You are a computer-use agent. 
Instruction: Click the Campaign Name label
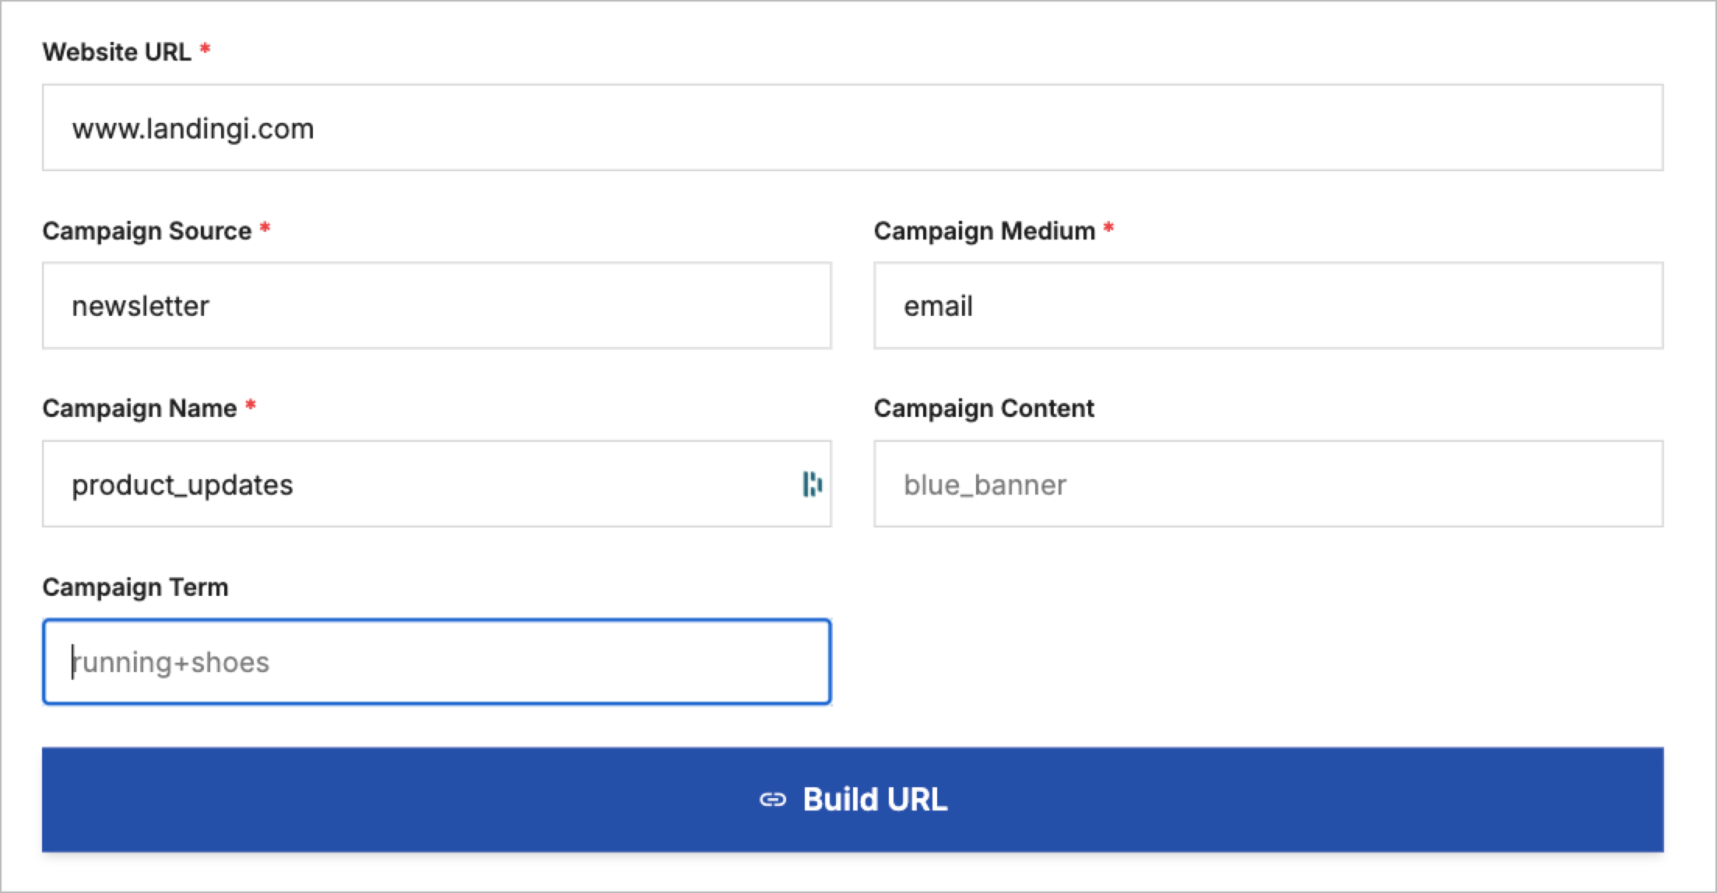click(139, 408)
